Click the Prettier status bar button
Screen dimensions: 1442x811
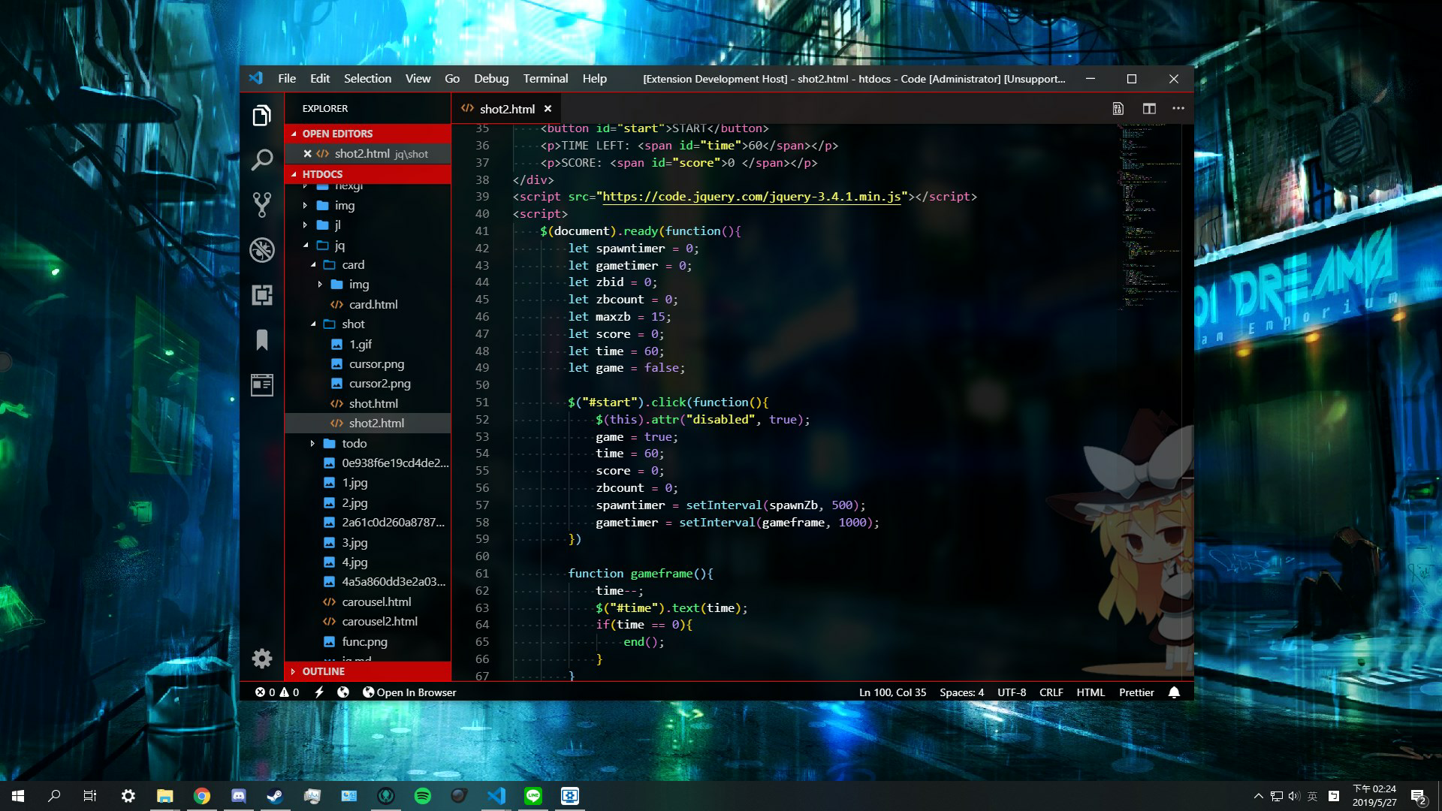[1136, 692]
